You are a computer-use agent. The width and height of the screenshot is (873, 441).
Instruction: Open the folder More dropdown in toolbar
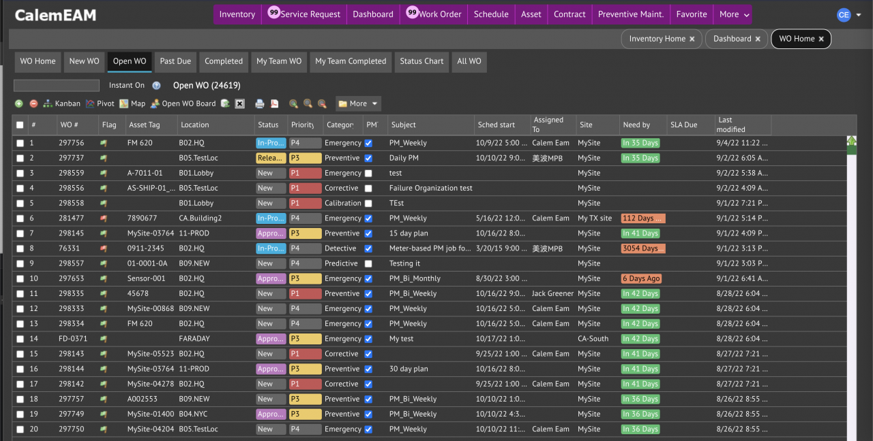pyautogui.click(x=358, y=104)
